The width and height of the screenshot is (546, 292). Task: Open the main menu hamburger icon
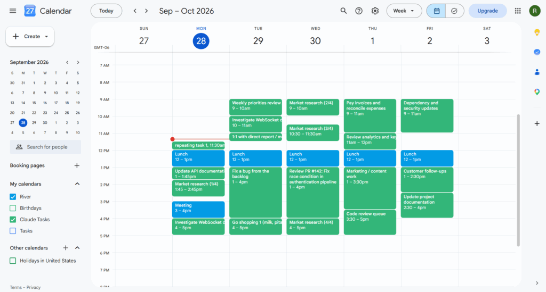click(13, 11)
